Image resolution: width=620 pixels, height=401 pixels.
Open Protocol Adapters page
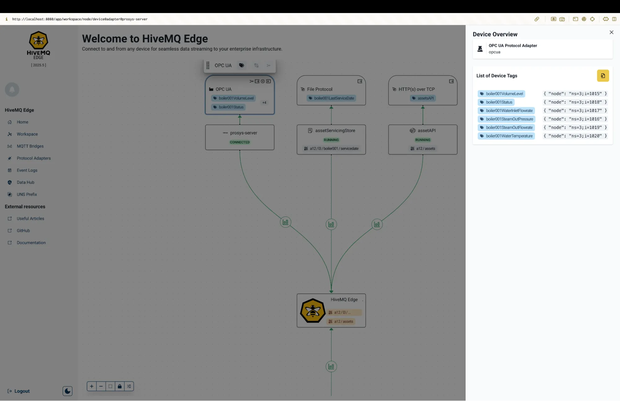[x=33, y=158]
